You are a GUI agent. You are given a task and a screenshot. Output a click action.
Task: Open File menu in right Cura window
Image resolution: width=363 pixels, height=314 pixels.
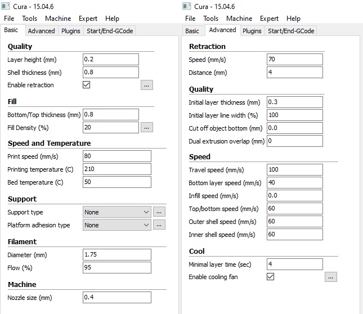pos(190,19)
